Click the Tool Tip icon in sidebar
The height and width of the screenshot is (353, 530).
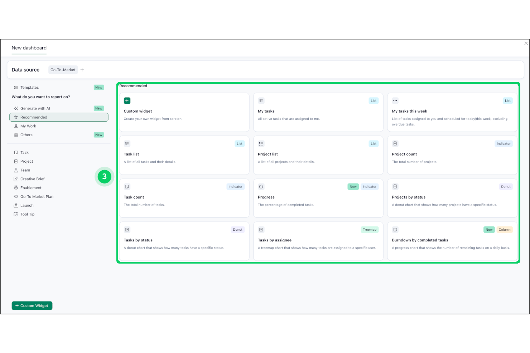(x=16, y=214)
